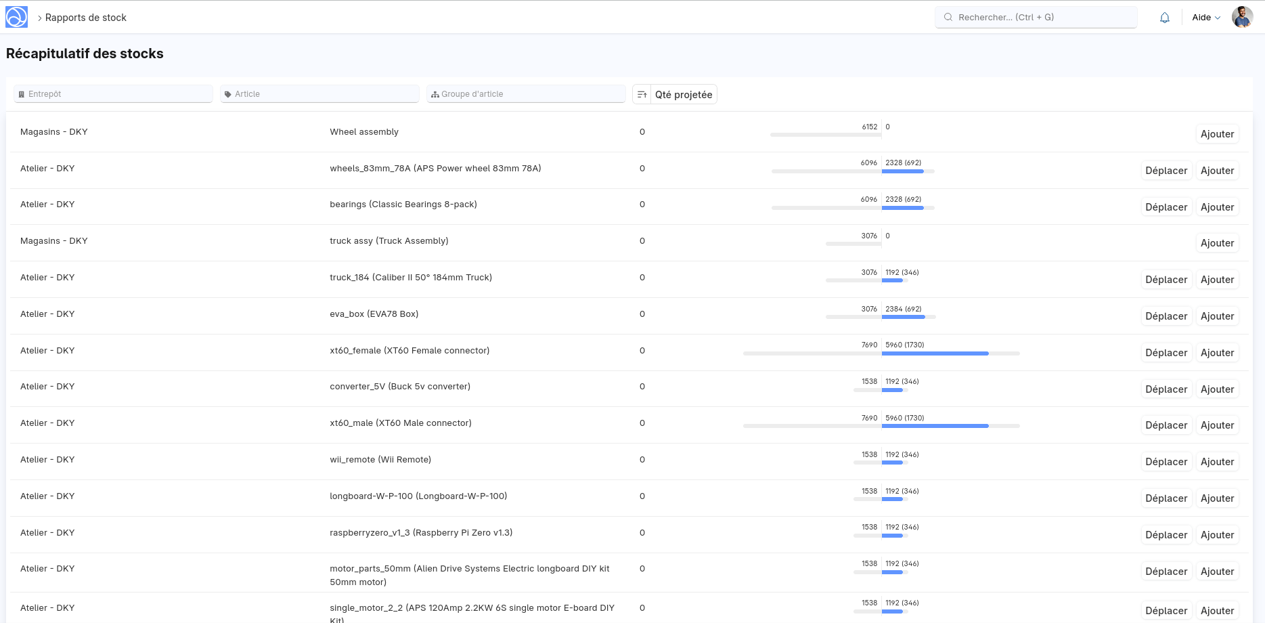1265x623 pixels.
Task: Open the Groupe d'article filter
Action: pos(526,94)
